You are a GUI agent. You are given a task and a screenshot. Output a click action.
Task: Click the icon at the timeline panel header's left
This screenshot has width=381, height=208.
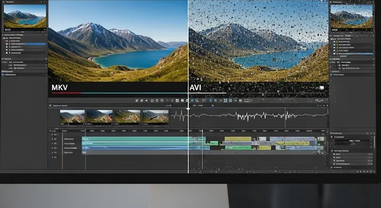[51, 106]
